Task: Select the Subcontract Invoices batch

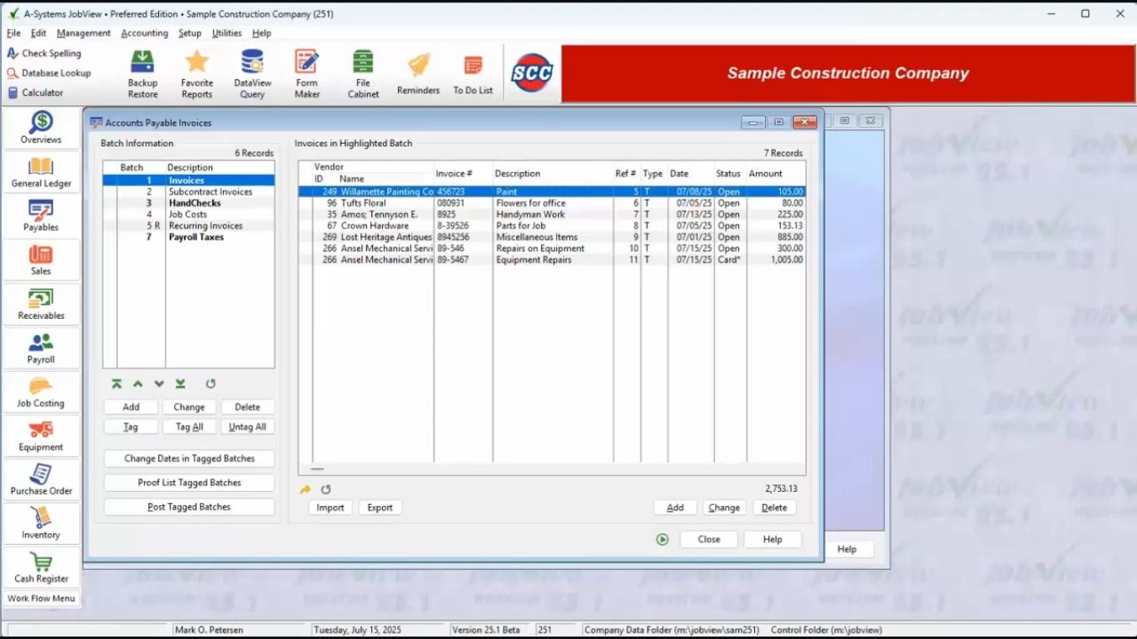Action: (x=189, y=192)
